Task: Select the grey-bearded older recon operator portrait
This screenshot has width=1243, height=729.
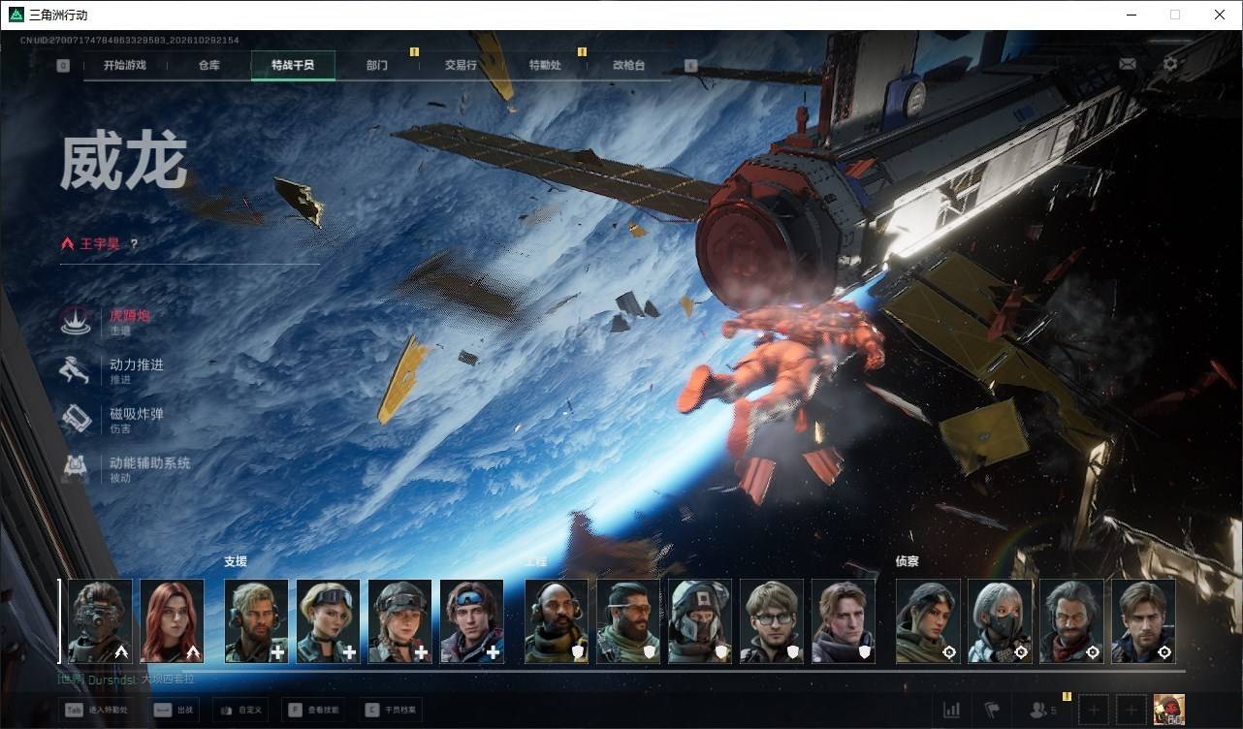Action: pos(1071,621)
